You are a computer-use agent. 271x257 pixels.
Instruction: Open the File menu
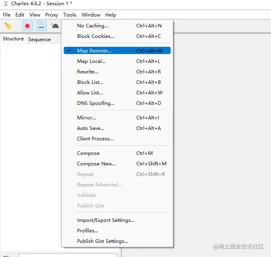point(6,15)
